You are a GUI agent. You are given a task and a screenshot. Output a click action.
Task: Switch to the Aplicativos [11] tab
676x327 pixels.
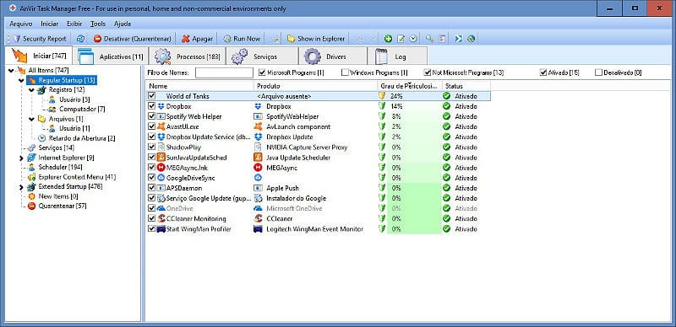[111, 56]
